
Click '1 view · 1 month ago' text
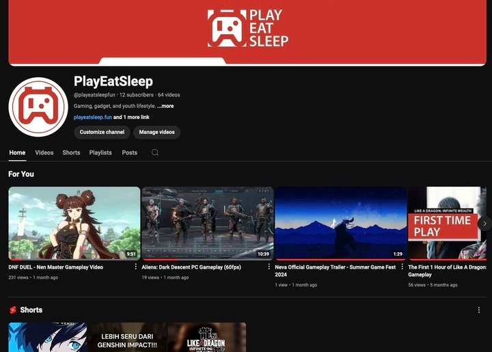296,285
